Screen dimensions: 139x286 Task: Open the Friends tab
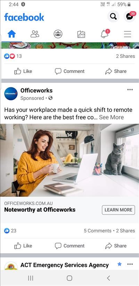35,34
